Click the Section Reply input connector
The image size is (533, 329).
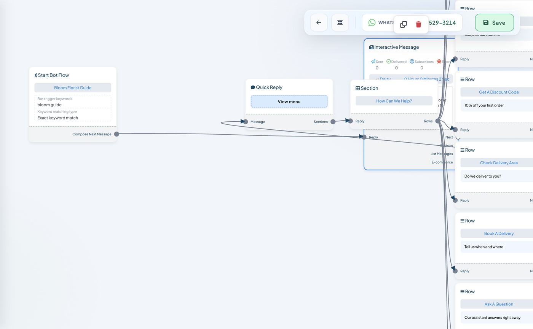[350, 121]
